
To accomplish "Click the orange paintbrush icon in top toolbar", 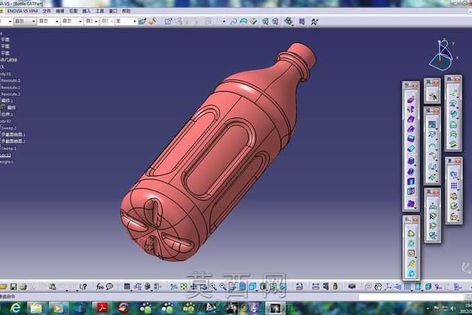I will coord(153,21).
